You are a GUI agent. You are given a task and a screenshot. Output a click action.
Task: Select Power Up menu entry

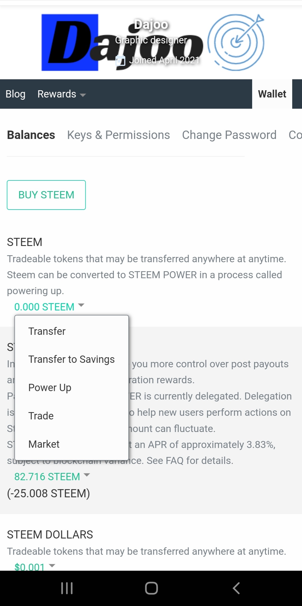coord(50,387)
